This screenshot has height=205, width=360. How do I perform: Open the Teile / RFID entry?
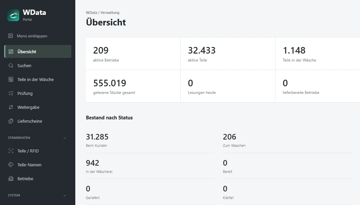tap(38, 151)
